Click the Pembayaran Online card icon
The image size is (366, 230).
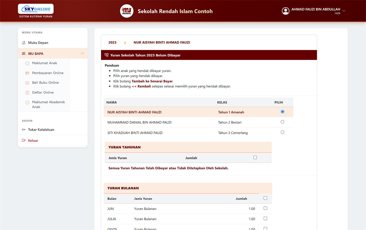27,73
